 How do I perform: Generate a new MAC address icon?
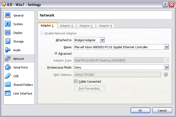[x=166, y=74]
